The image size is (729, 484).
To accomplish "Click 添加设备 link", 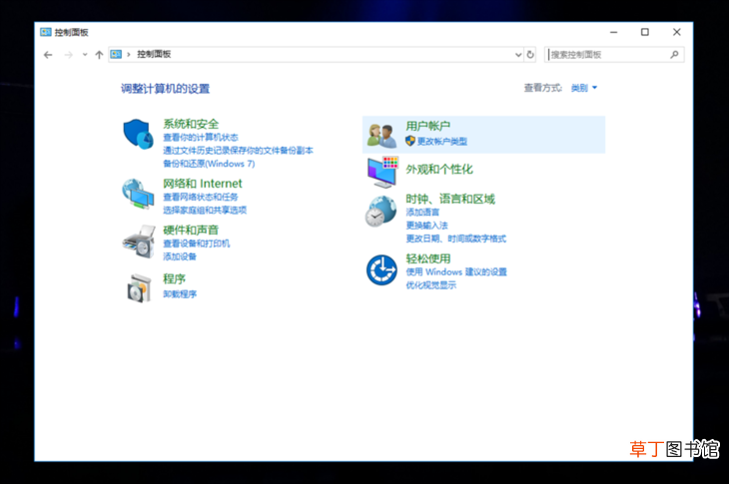I will (180, 256).
